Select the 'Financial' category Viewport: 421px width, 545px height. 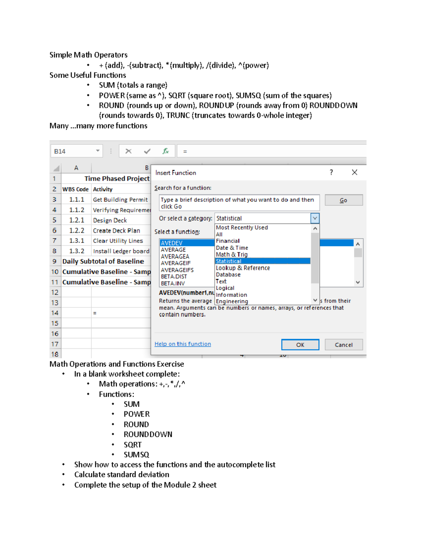pos(228,241)
